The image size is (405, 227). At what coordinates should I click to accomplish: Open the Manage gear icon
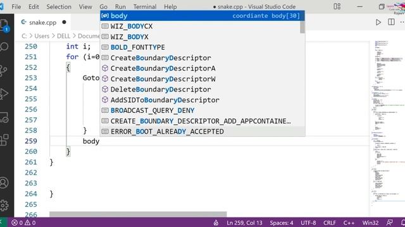coord(4,205)
